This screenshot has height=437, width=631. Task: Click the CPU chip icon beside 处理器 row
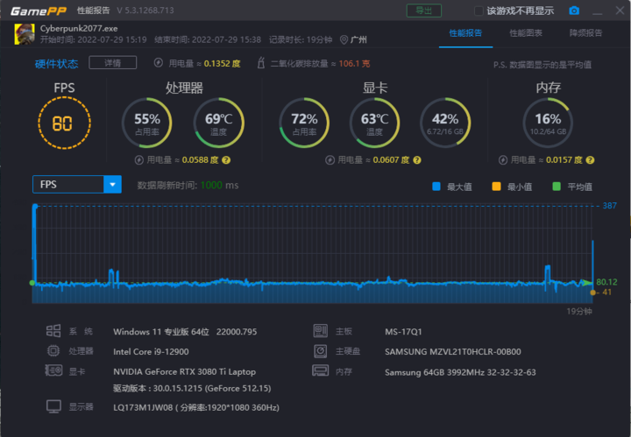(53, 351)
